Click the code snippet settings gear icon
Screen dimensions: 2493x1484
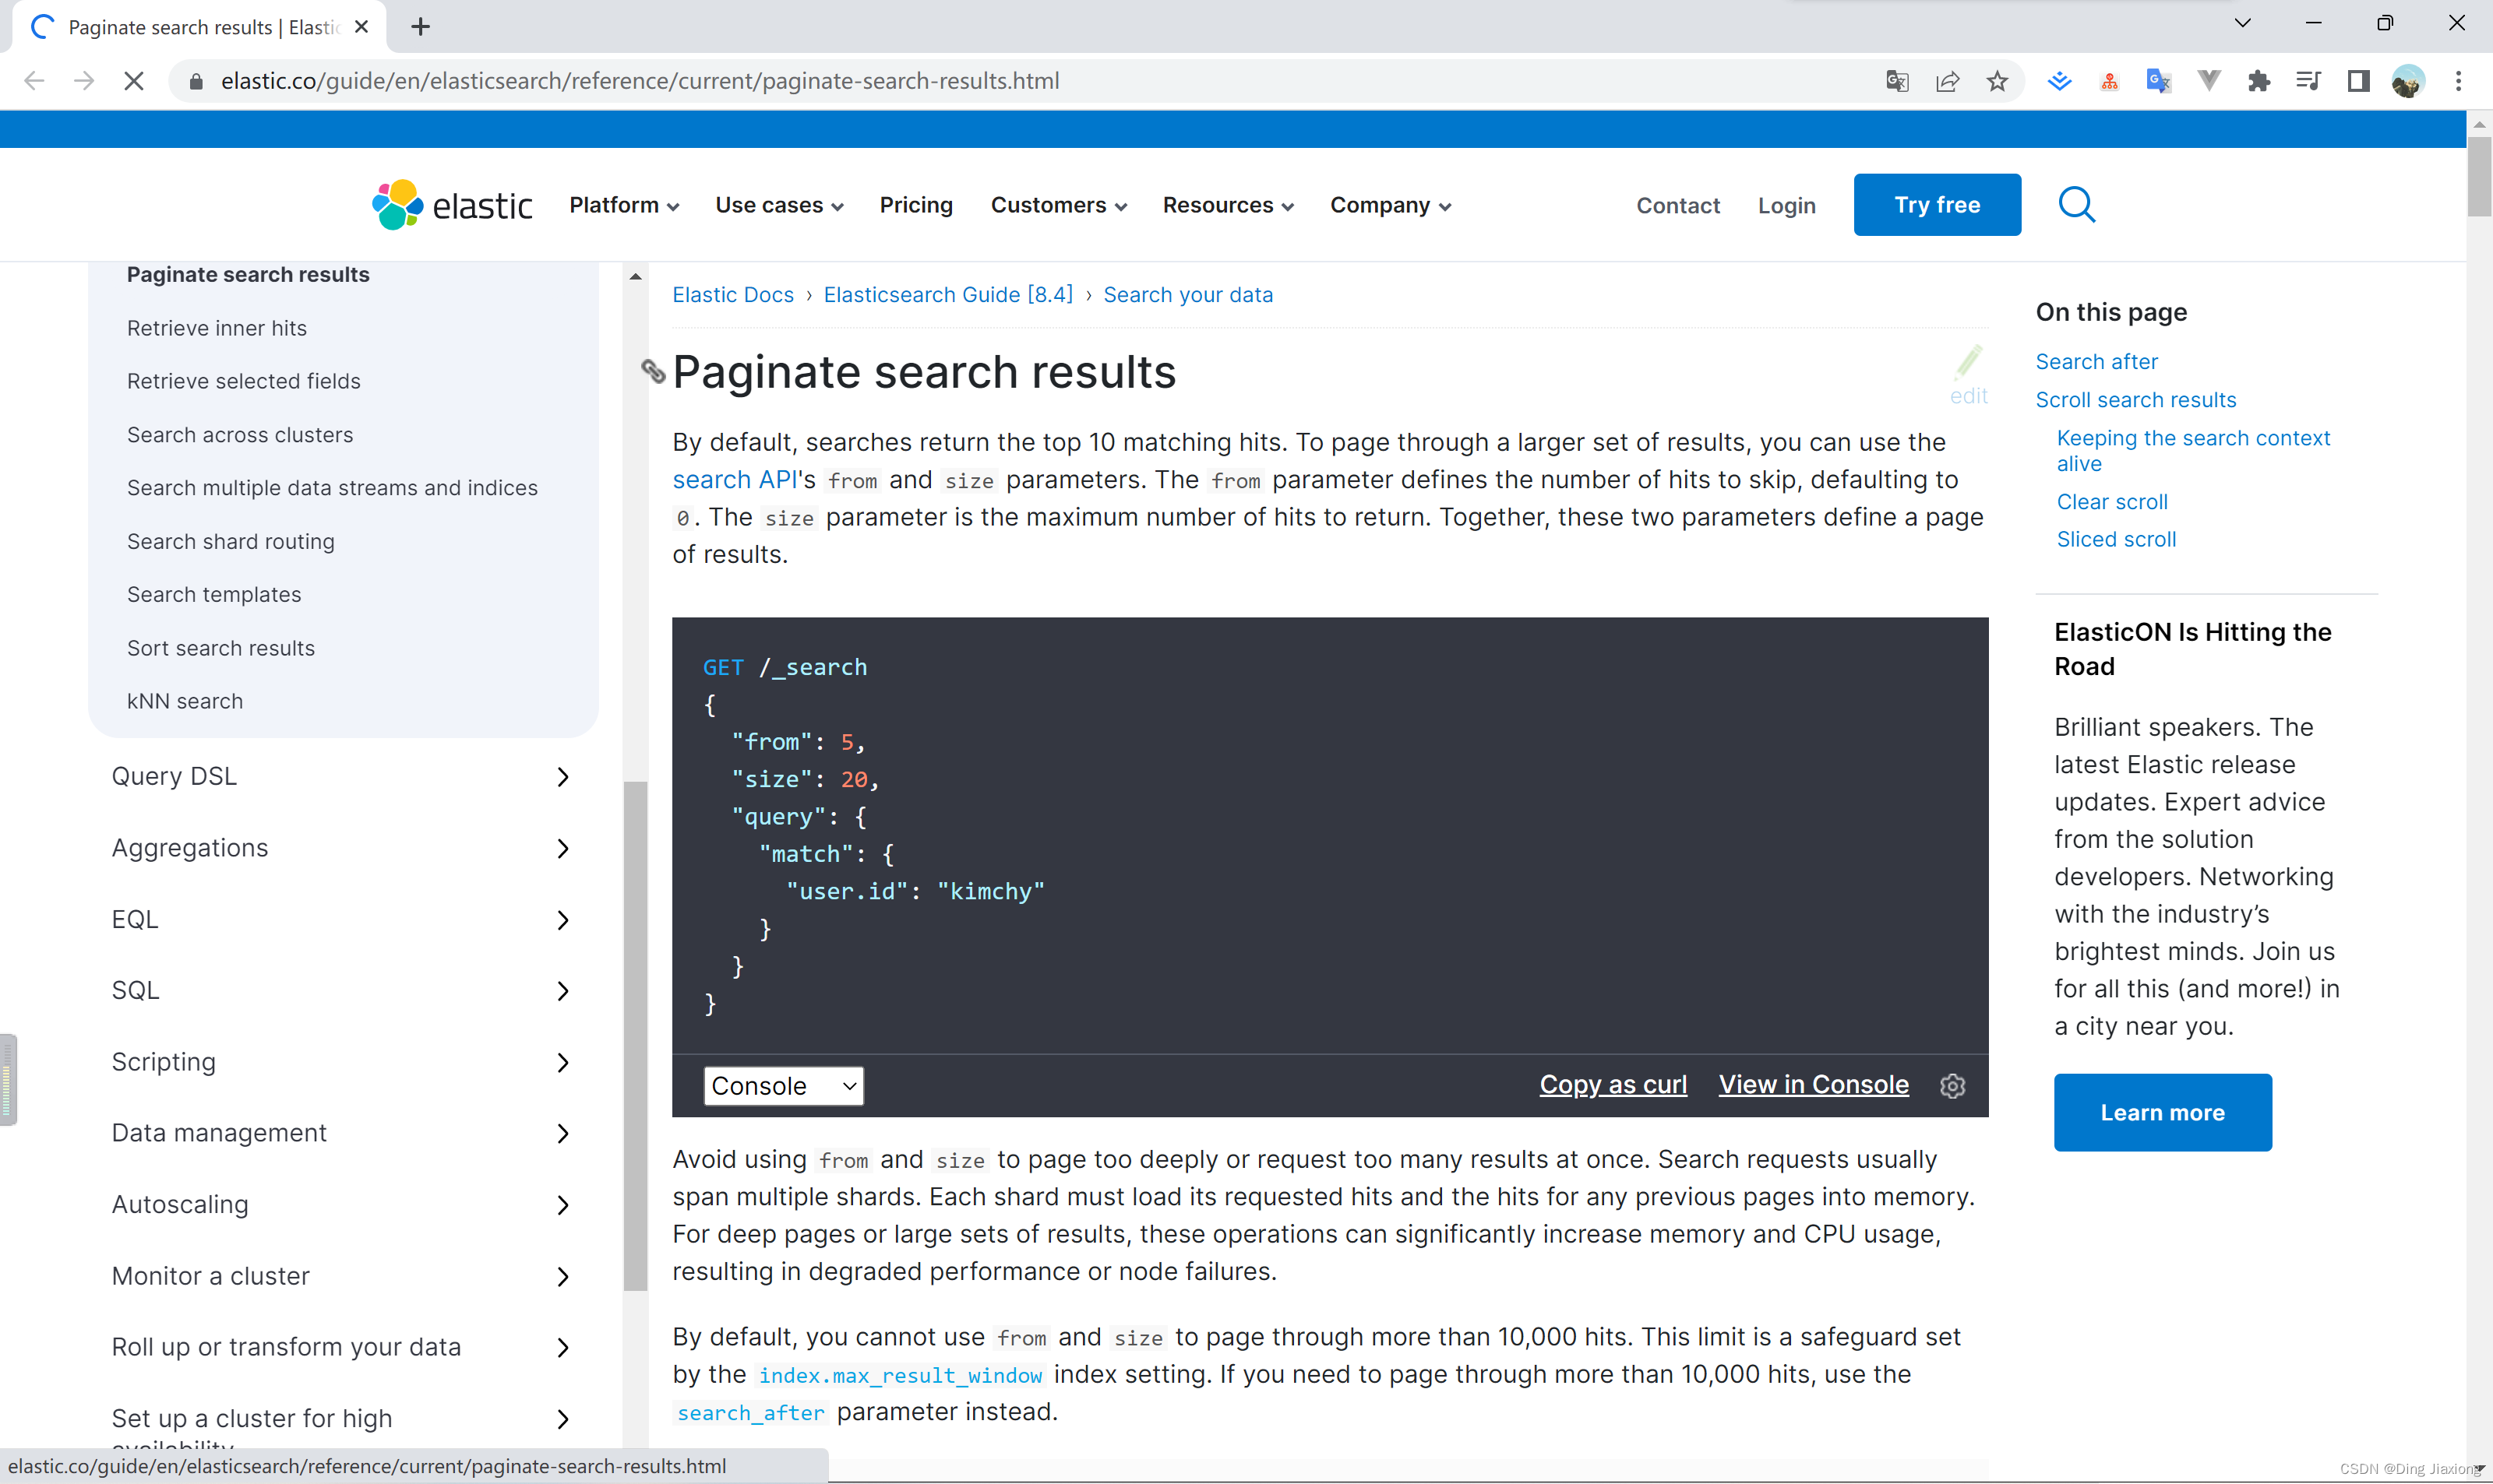pos(1953,1085)
